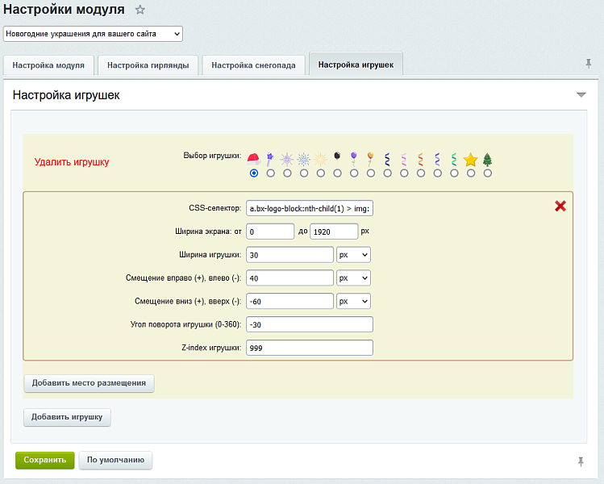Click the Сохранить button

(x=44, y=461)
